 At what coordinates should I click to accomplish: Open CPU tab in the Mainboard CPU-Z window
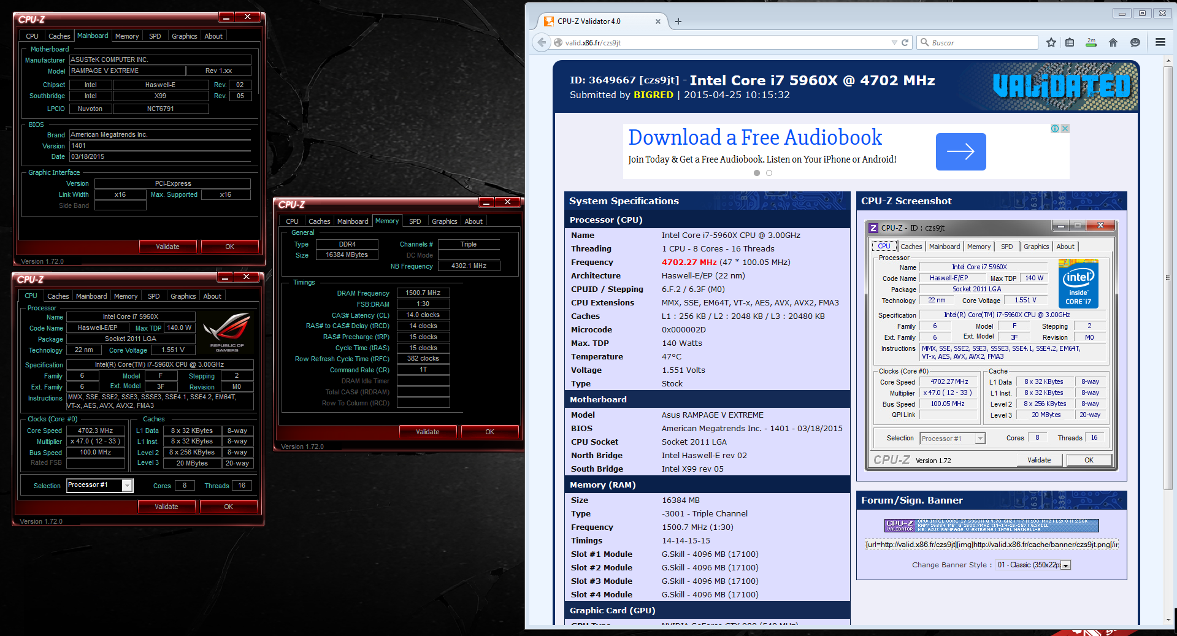pos(32,36)
